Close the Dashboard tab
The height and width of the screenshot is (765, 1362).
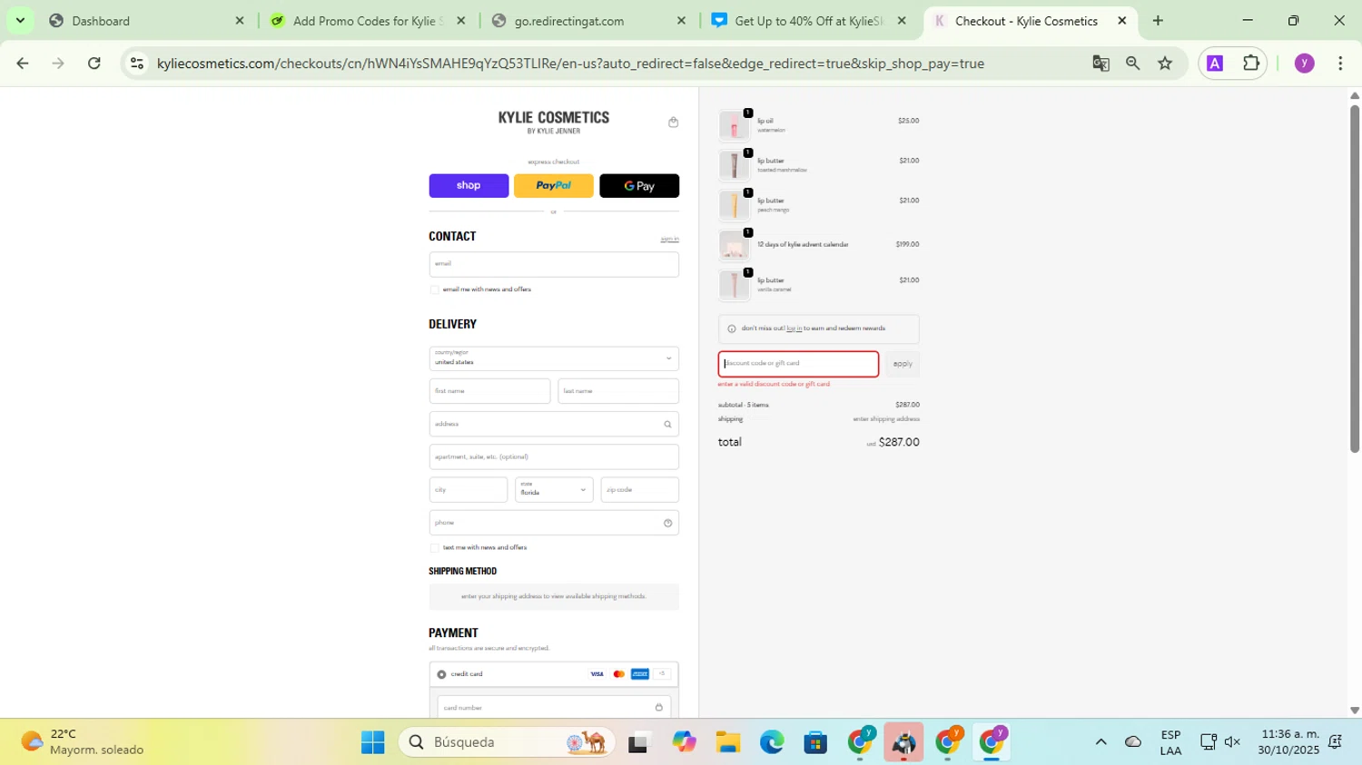[x=240, y=21]
